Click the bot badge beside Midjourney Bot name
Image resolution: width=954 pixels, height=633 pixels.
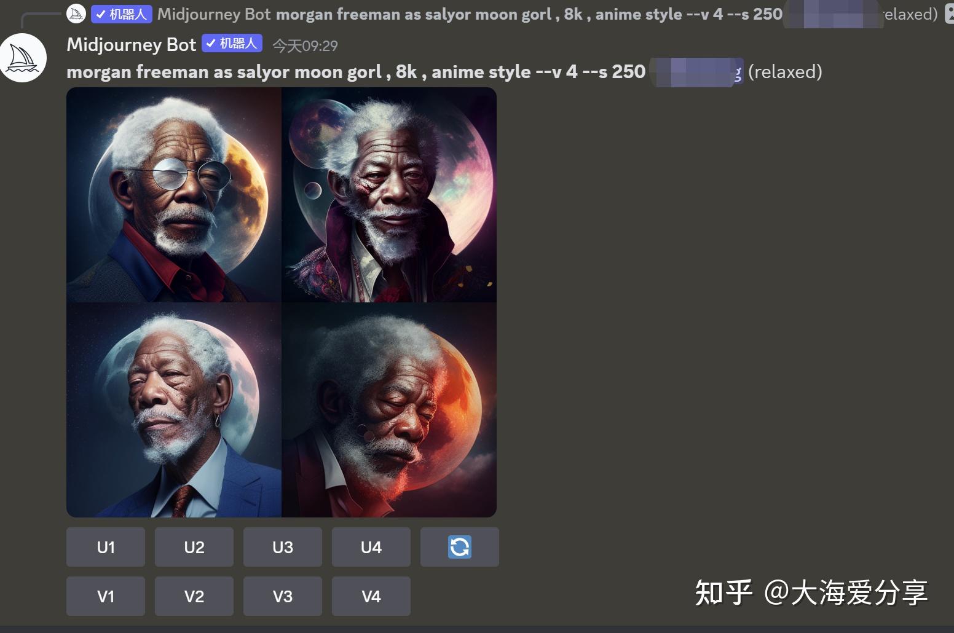click(232, 44)
